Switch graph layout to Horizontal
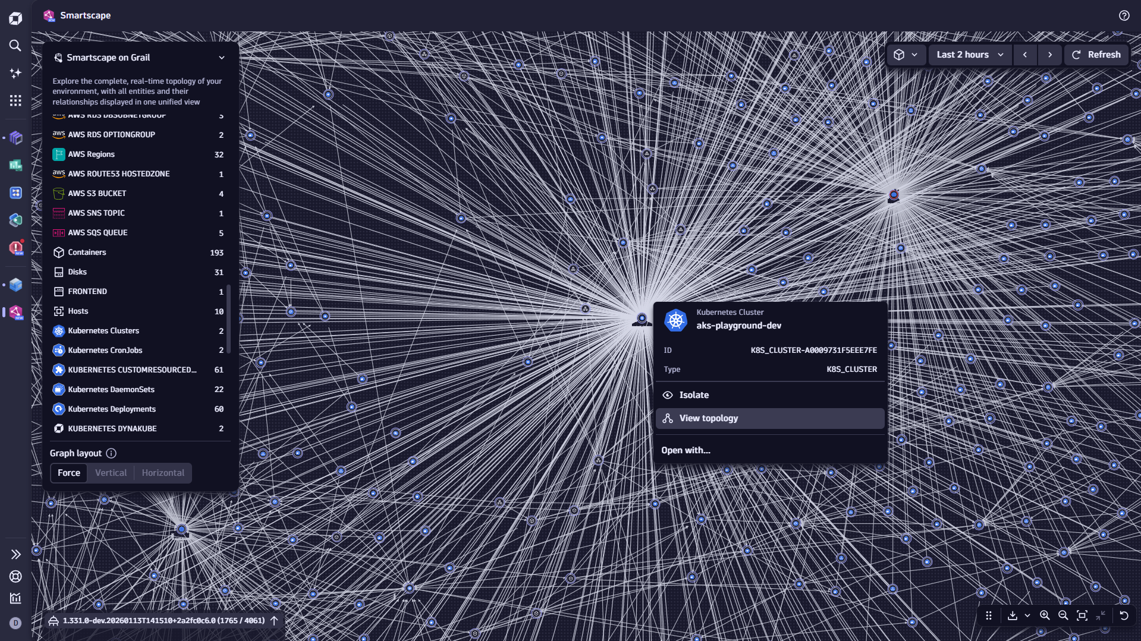Viewport: 1141px width, 641px height. pos(163,473)
